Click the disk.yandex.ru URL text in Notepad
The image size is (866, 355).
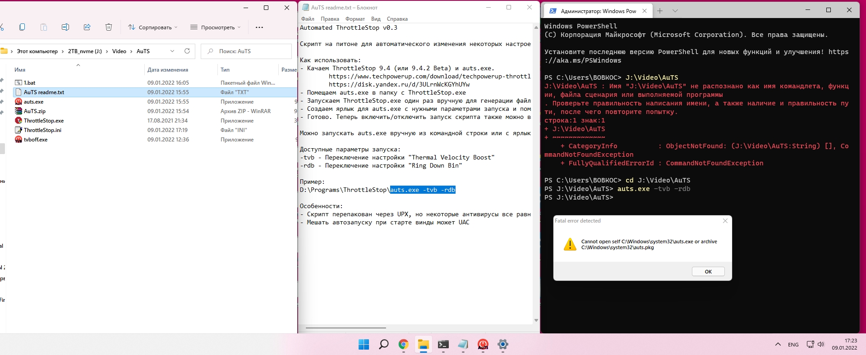[x=399, y=85]
